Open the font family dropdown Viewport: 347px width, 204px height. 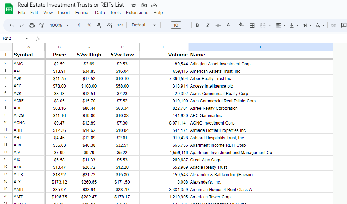click(144, 25)
